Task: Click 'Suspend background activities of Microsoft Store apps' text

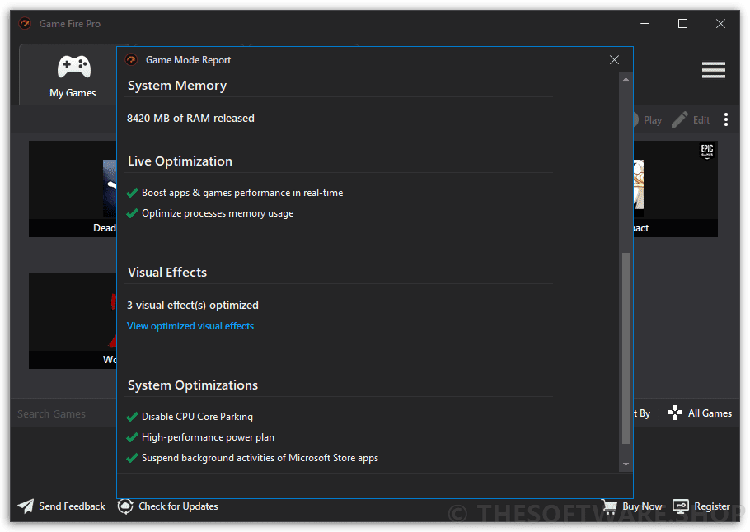Action: [260, 458]
